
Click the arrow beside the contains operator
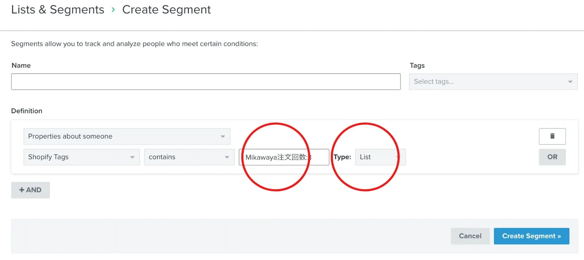pyautogui.click(x=227, y=157)
